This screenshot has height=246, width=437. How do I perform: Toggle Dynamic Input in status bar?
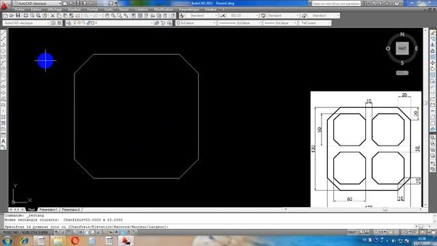click(111, 232)
